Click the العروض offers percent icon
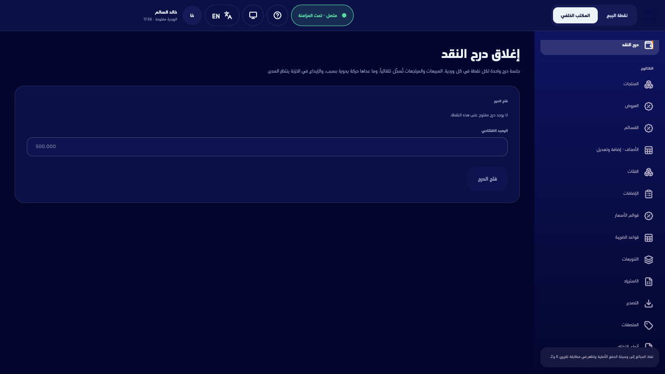The image size is (665, 374). pos(648,106)
